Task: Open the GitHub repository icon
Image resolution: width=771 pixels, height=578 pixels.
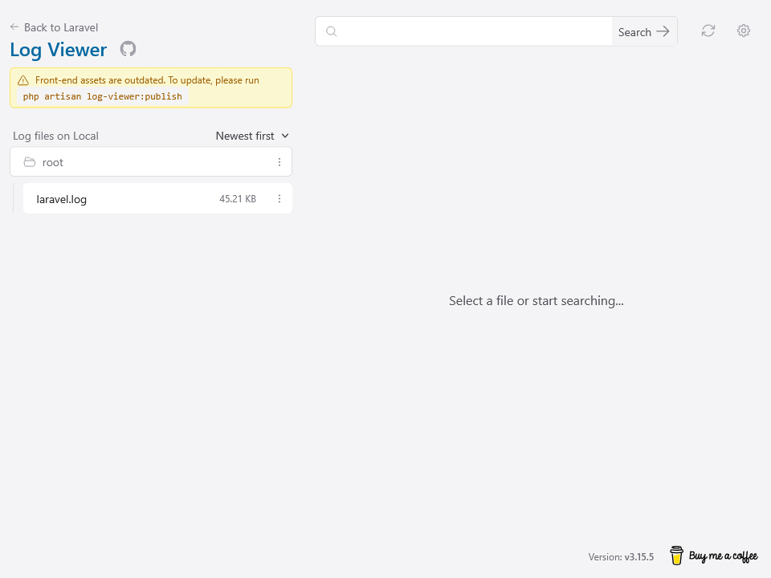Action: pos(128,49)
